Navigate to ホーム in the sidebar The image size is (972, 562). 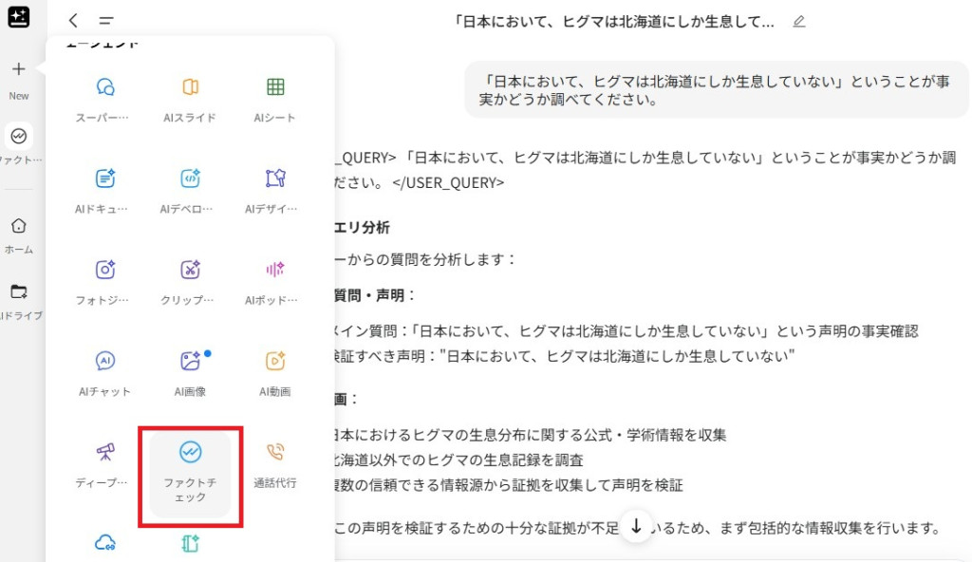(x=19, y=232)
